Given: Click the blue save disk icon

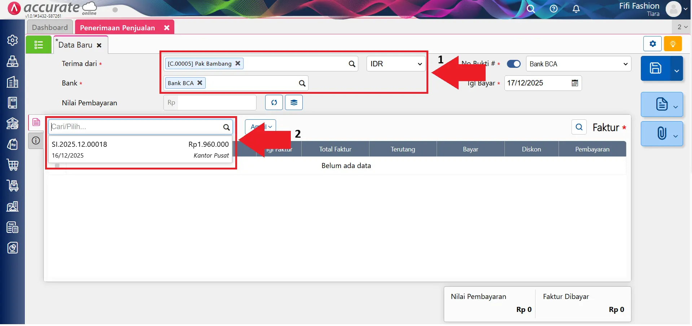Looking at the screenshot, I should point(655,68).
